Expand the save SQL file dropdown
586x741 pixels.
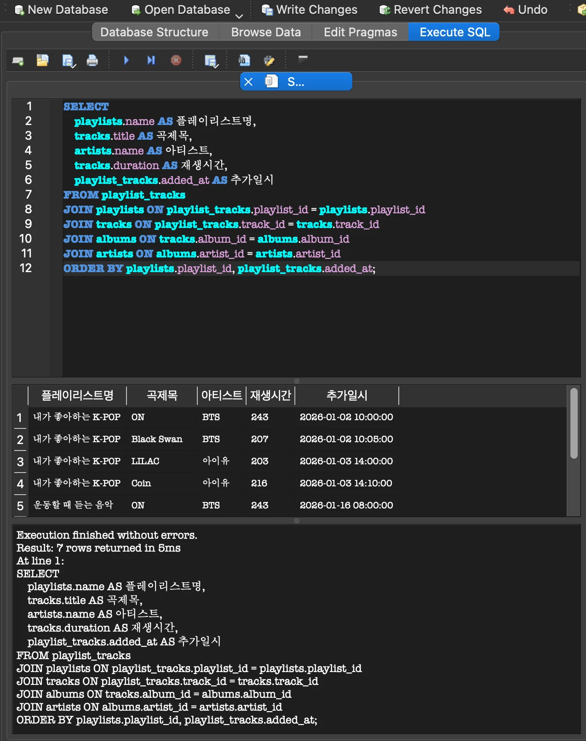(x=74, y=66)
